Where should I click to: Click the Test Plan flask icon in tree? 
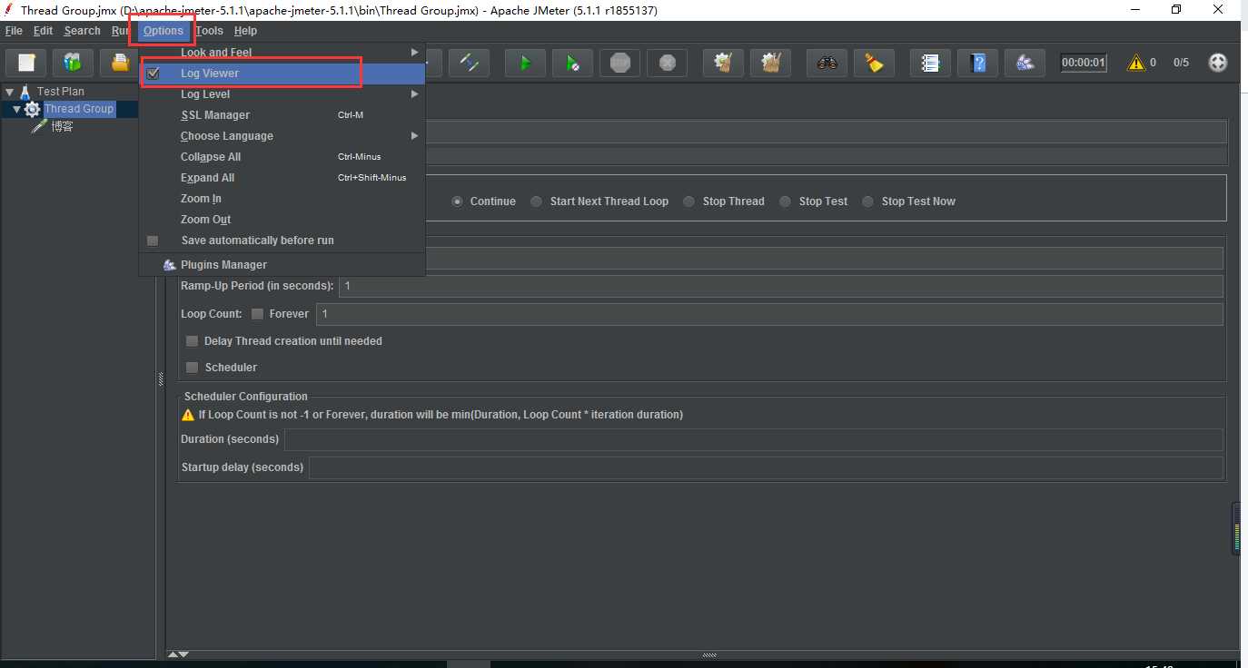[26, 92]
